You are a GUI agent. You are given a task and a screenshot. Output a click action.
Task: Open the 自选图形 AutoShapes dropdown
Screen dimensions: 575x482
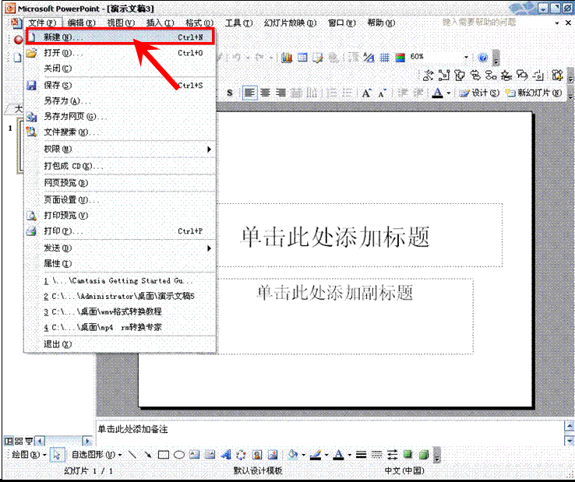coord(97,455)
